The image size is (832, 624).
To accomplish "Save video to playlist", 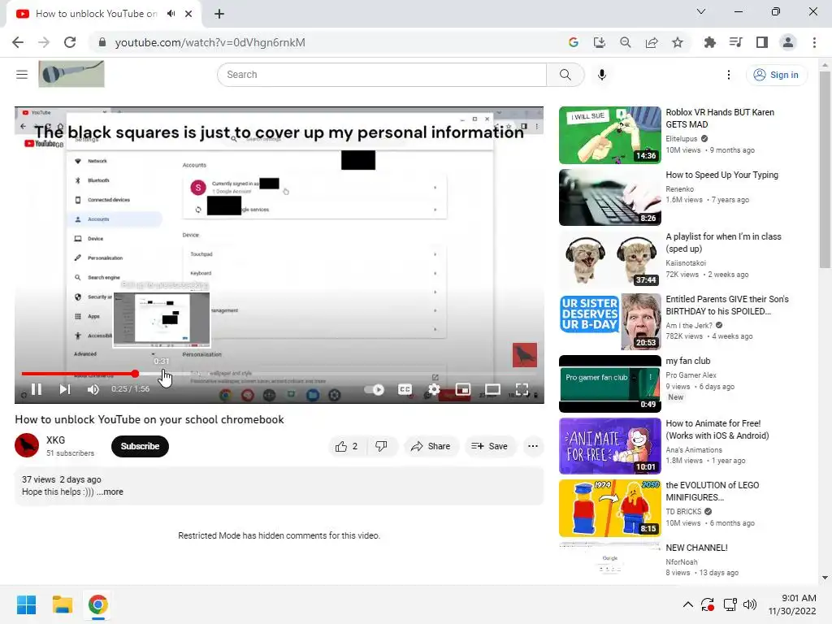I will (489, 446).
